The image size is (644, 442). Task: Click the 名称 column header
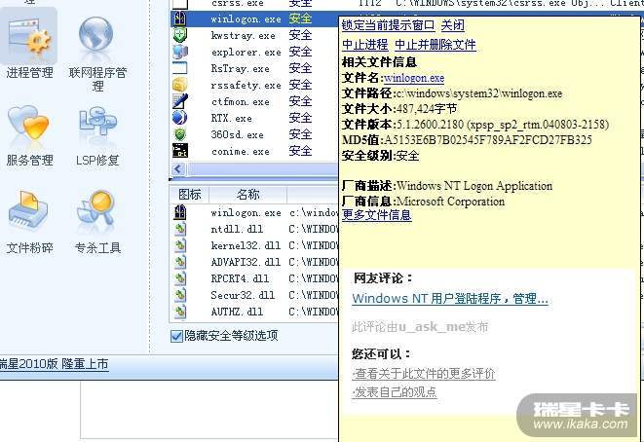point(248,194)
